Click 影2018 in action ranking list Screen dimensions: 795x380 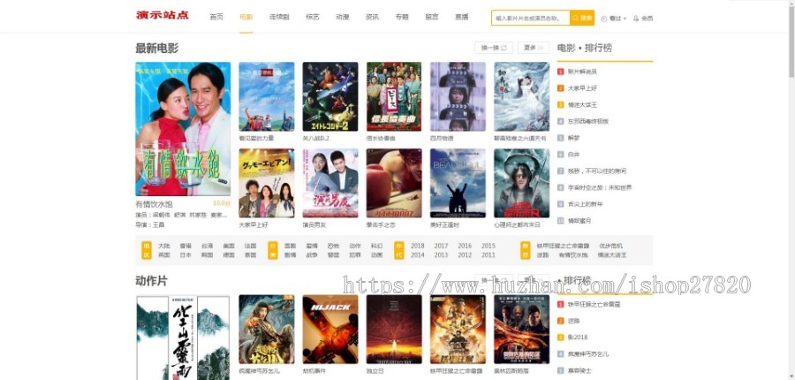[578, 338]
